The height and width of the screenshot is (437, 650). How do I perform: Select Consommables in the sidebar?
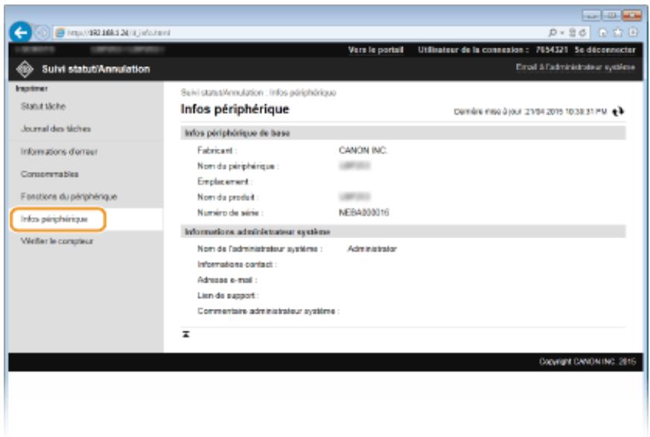pyautogui.click(x=49, y=174)
